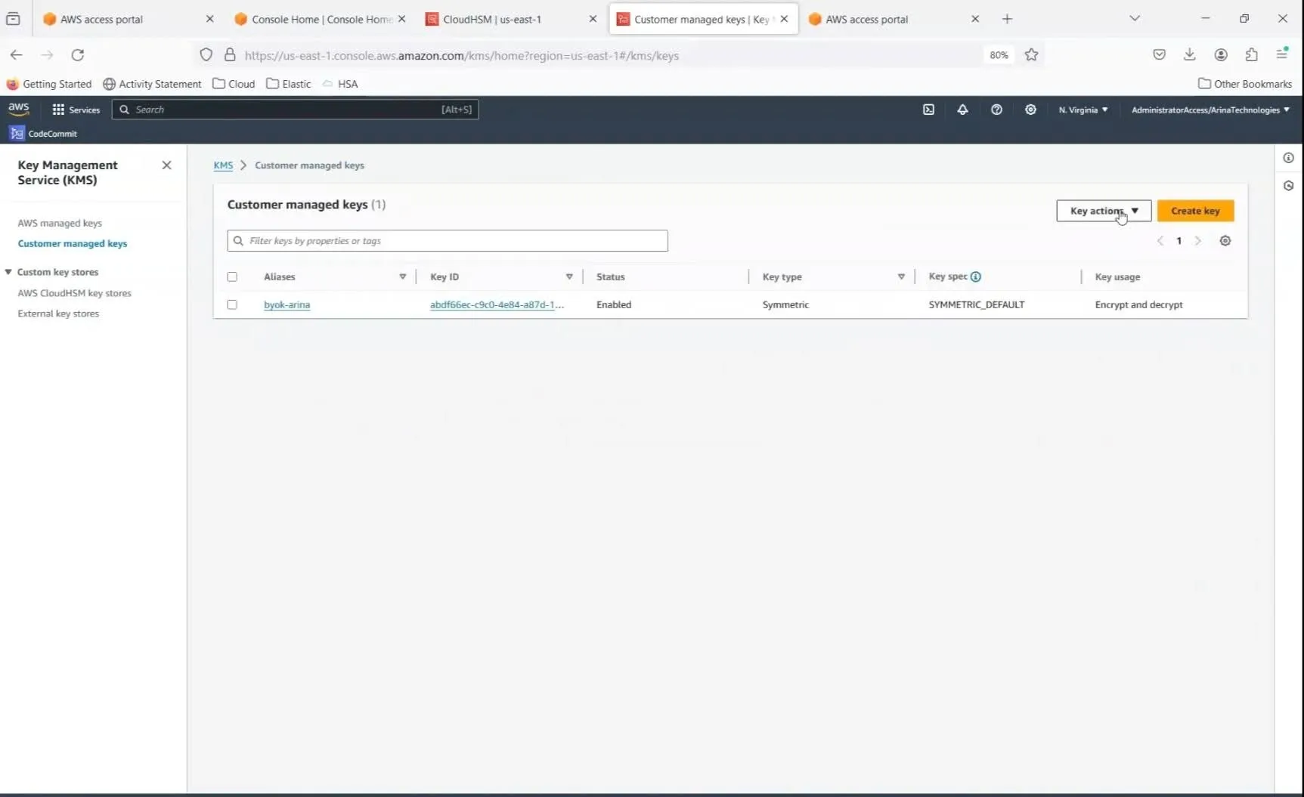Open the Key actions dropdown
This screenshot has height=797, width=1304.
pyautogui.click(x=1103, y=211)
